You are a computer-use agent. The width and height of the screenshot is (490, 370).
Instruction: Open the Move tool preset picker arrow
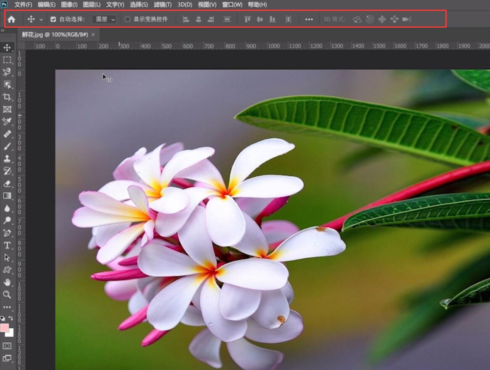pos(41,20)
